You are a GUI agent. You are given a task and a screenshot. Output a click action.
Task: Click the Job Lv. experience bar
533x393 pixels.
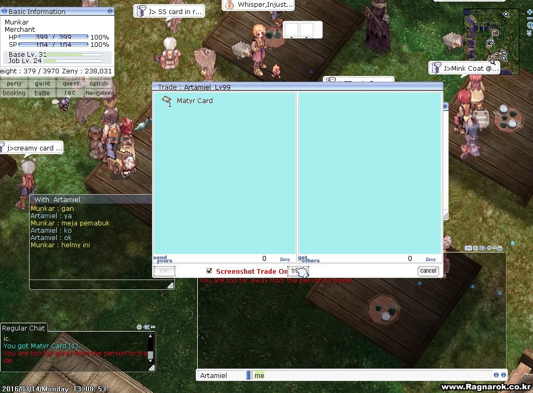click(x=73, y=61)
